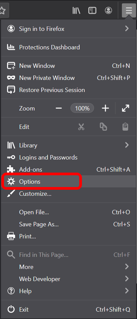The image size is (137, 319).
Task: Expand the Sign in to Firefox submenu
Action: coord(68,29)
